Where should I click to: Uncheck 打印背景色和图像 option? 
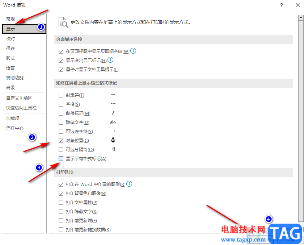click(61, 194)
